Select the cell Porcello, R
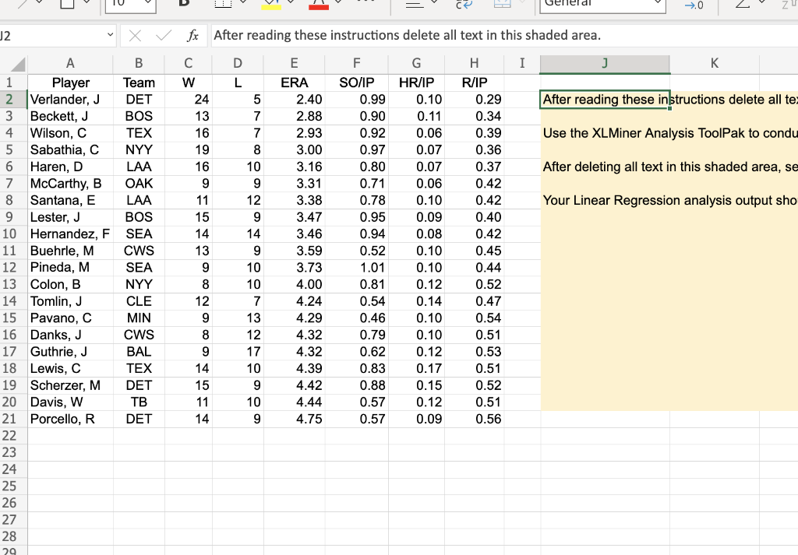This screenshot has width=798, height=555. [x=70, y=419]
